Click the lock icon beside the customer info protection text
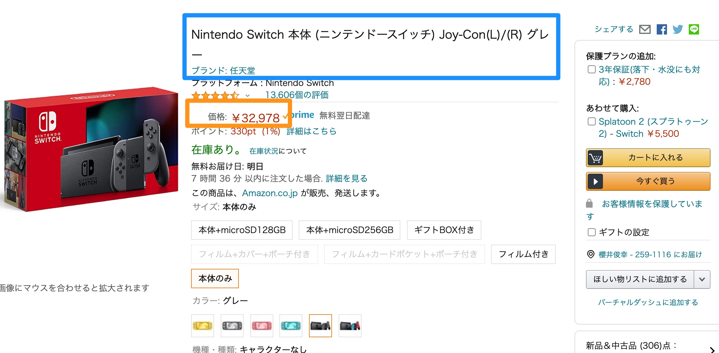The image size is (719, 353). pos(589,203)
